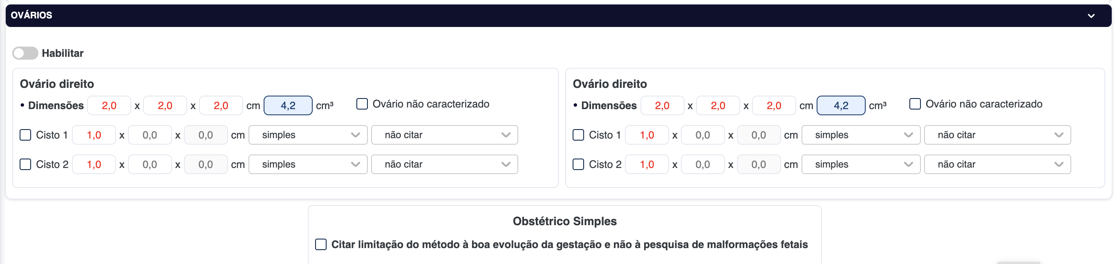The width and height of the screenshot is (1115, 264).
Task: Check 'Ovário não caracterizado' in the right panel
Action: point(915,104)
